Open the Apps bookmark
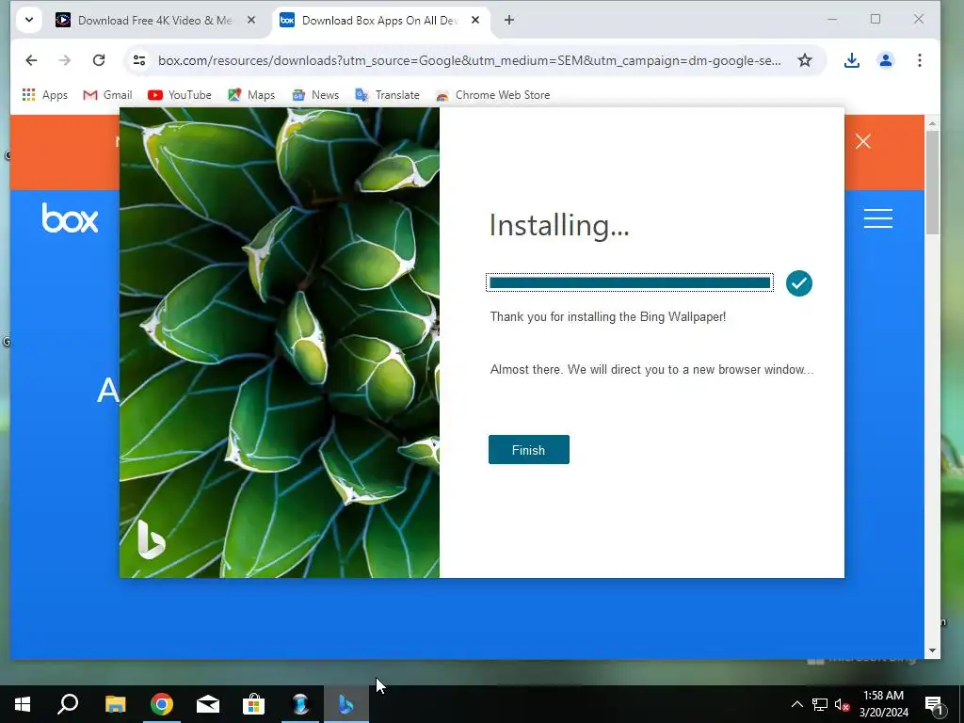The image size is (964, 723). (x=45, y=95)
